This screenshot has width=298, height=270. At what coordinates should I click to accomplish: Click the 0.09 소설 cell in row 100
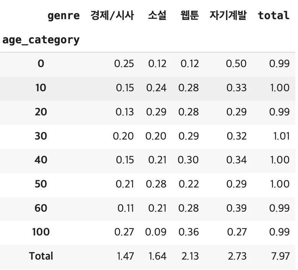(x=156, y=232)
